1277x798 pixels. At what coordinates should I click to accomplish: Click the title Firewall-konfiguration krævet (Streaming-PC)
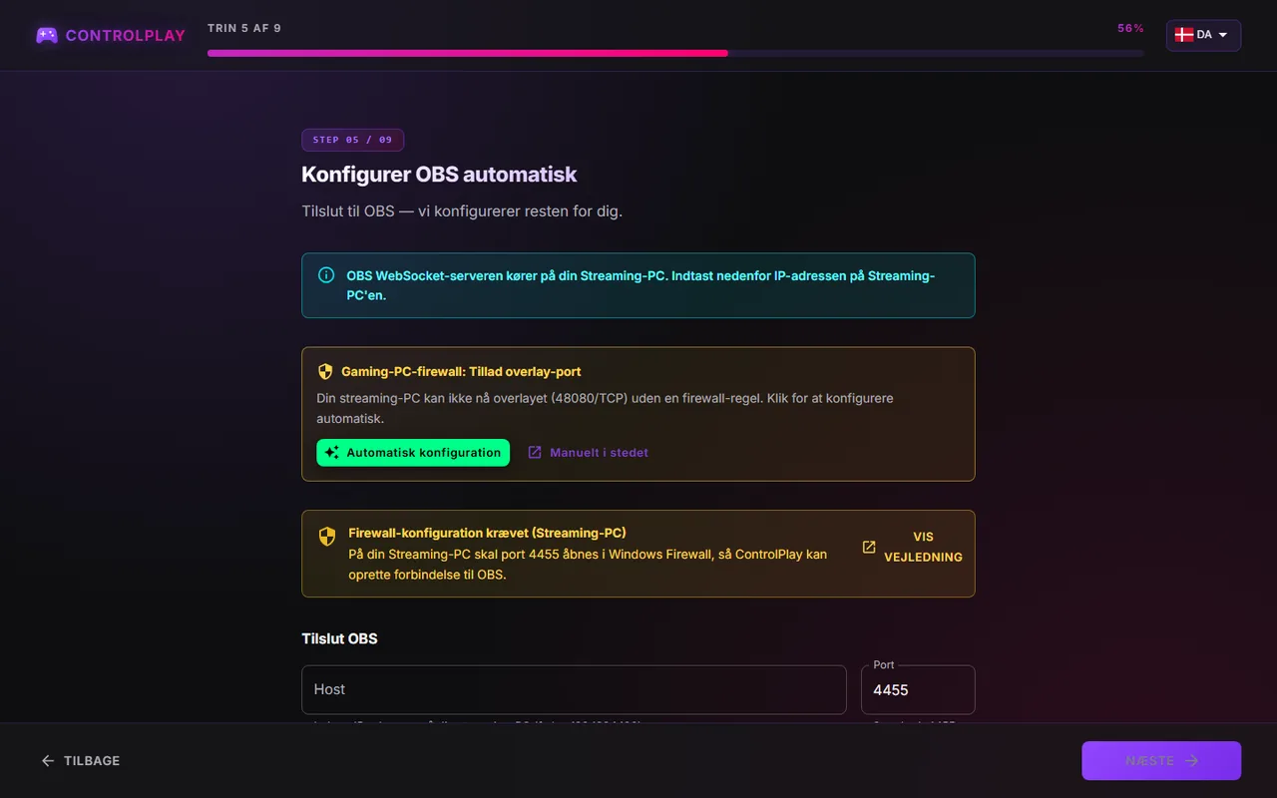(x=487, y=533)
